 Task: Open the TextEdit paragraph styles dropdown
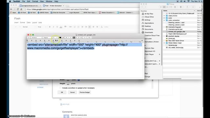pyautogui.click(x=29, y=38)
